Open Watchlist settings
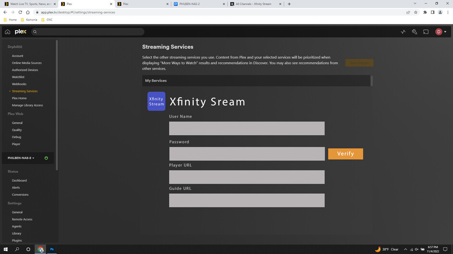 [x=18, y=77]
